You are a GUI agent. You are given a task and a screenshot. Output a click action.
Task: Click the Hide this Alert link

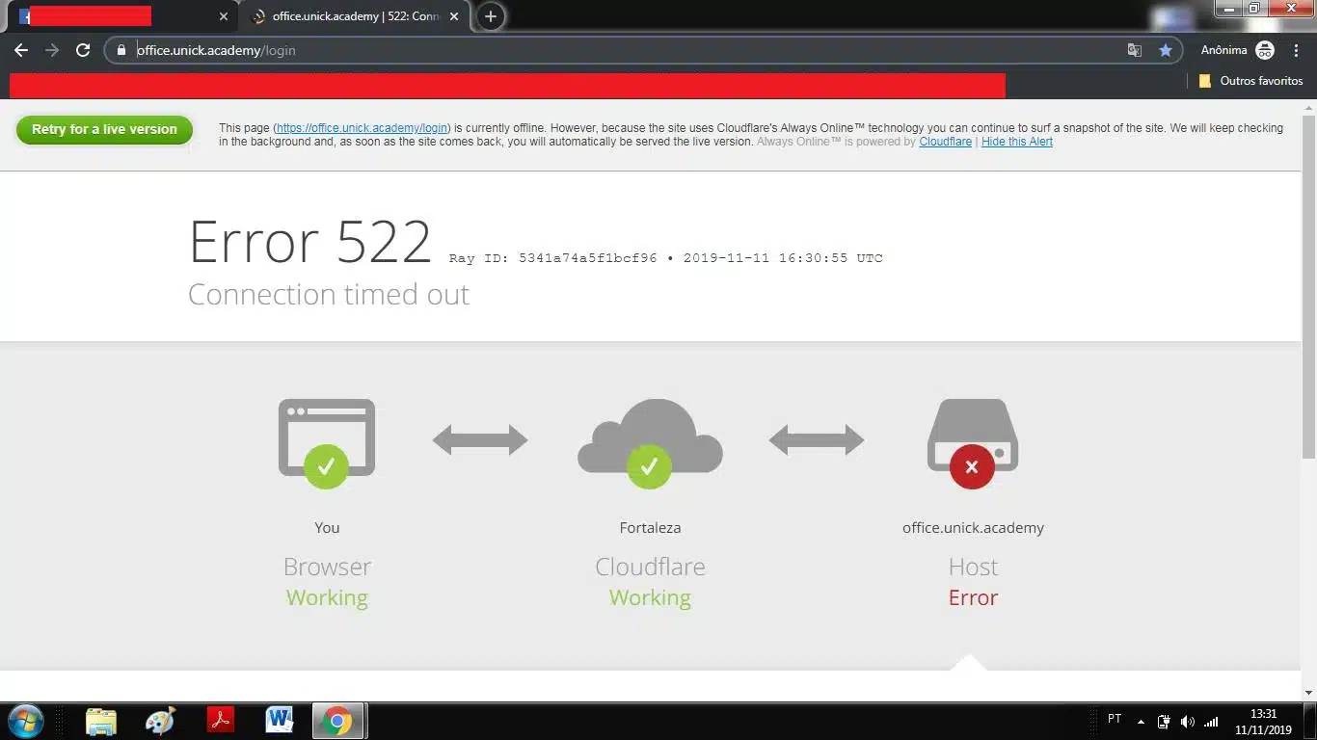tap(1016, 142)
